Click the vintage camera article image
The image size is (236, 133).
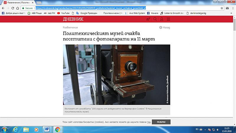117,75
